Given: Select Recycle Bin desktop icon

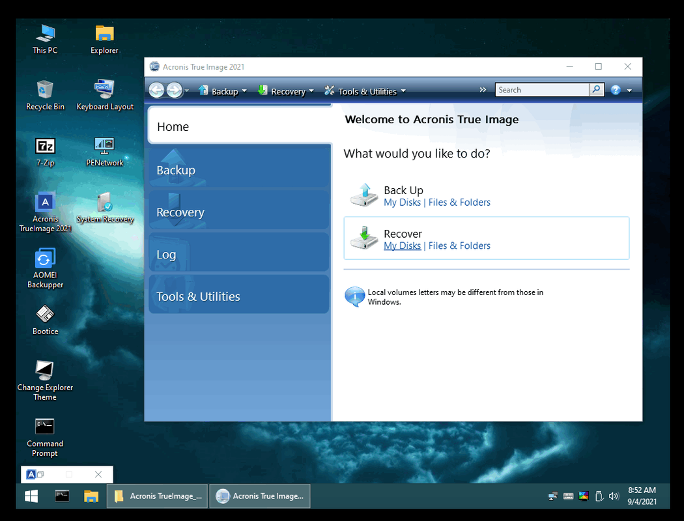Looking at the screenshot, I should pyautogui.click(x=45, y=96).
